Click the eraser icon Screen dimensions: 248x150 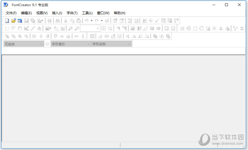coord(100,36)
